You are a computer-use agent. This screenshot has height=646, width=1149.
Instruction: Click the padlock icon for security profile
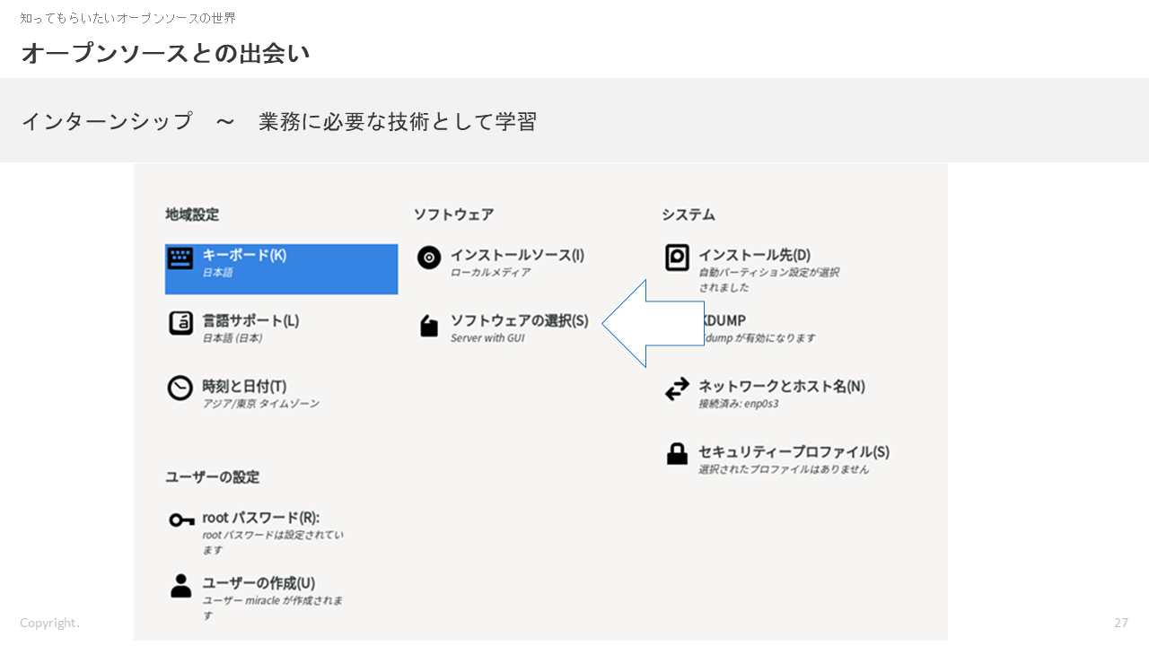coord(677,454)
